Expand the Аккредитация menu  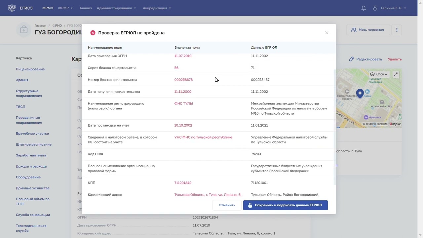(x=157, y=8)
